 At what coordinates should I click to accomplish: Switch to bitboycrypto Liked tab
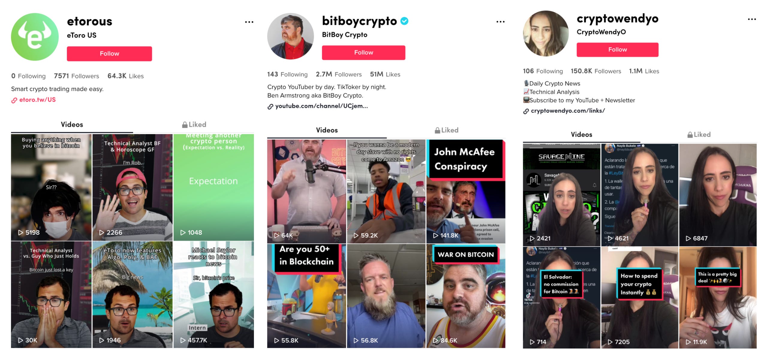tap(446, 130)
